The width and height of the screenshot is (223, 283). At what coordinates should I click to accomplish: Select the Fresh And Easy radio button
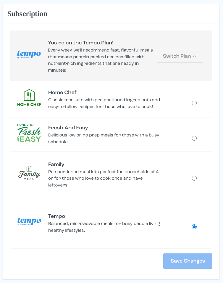194,138
